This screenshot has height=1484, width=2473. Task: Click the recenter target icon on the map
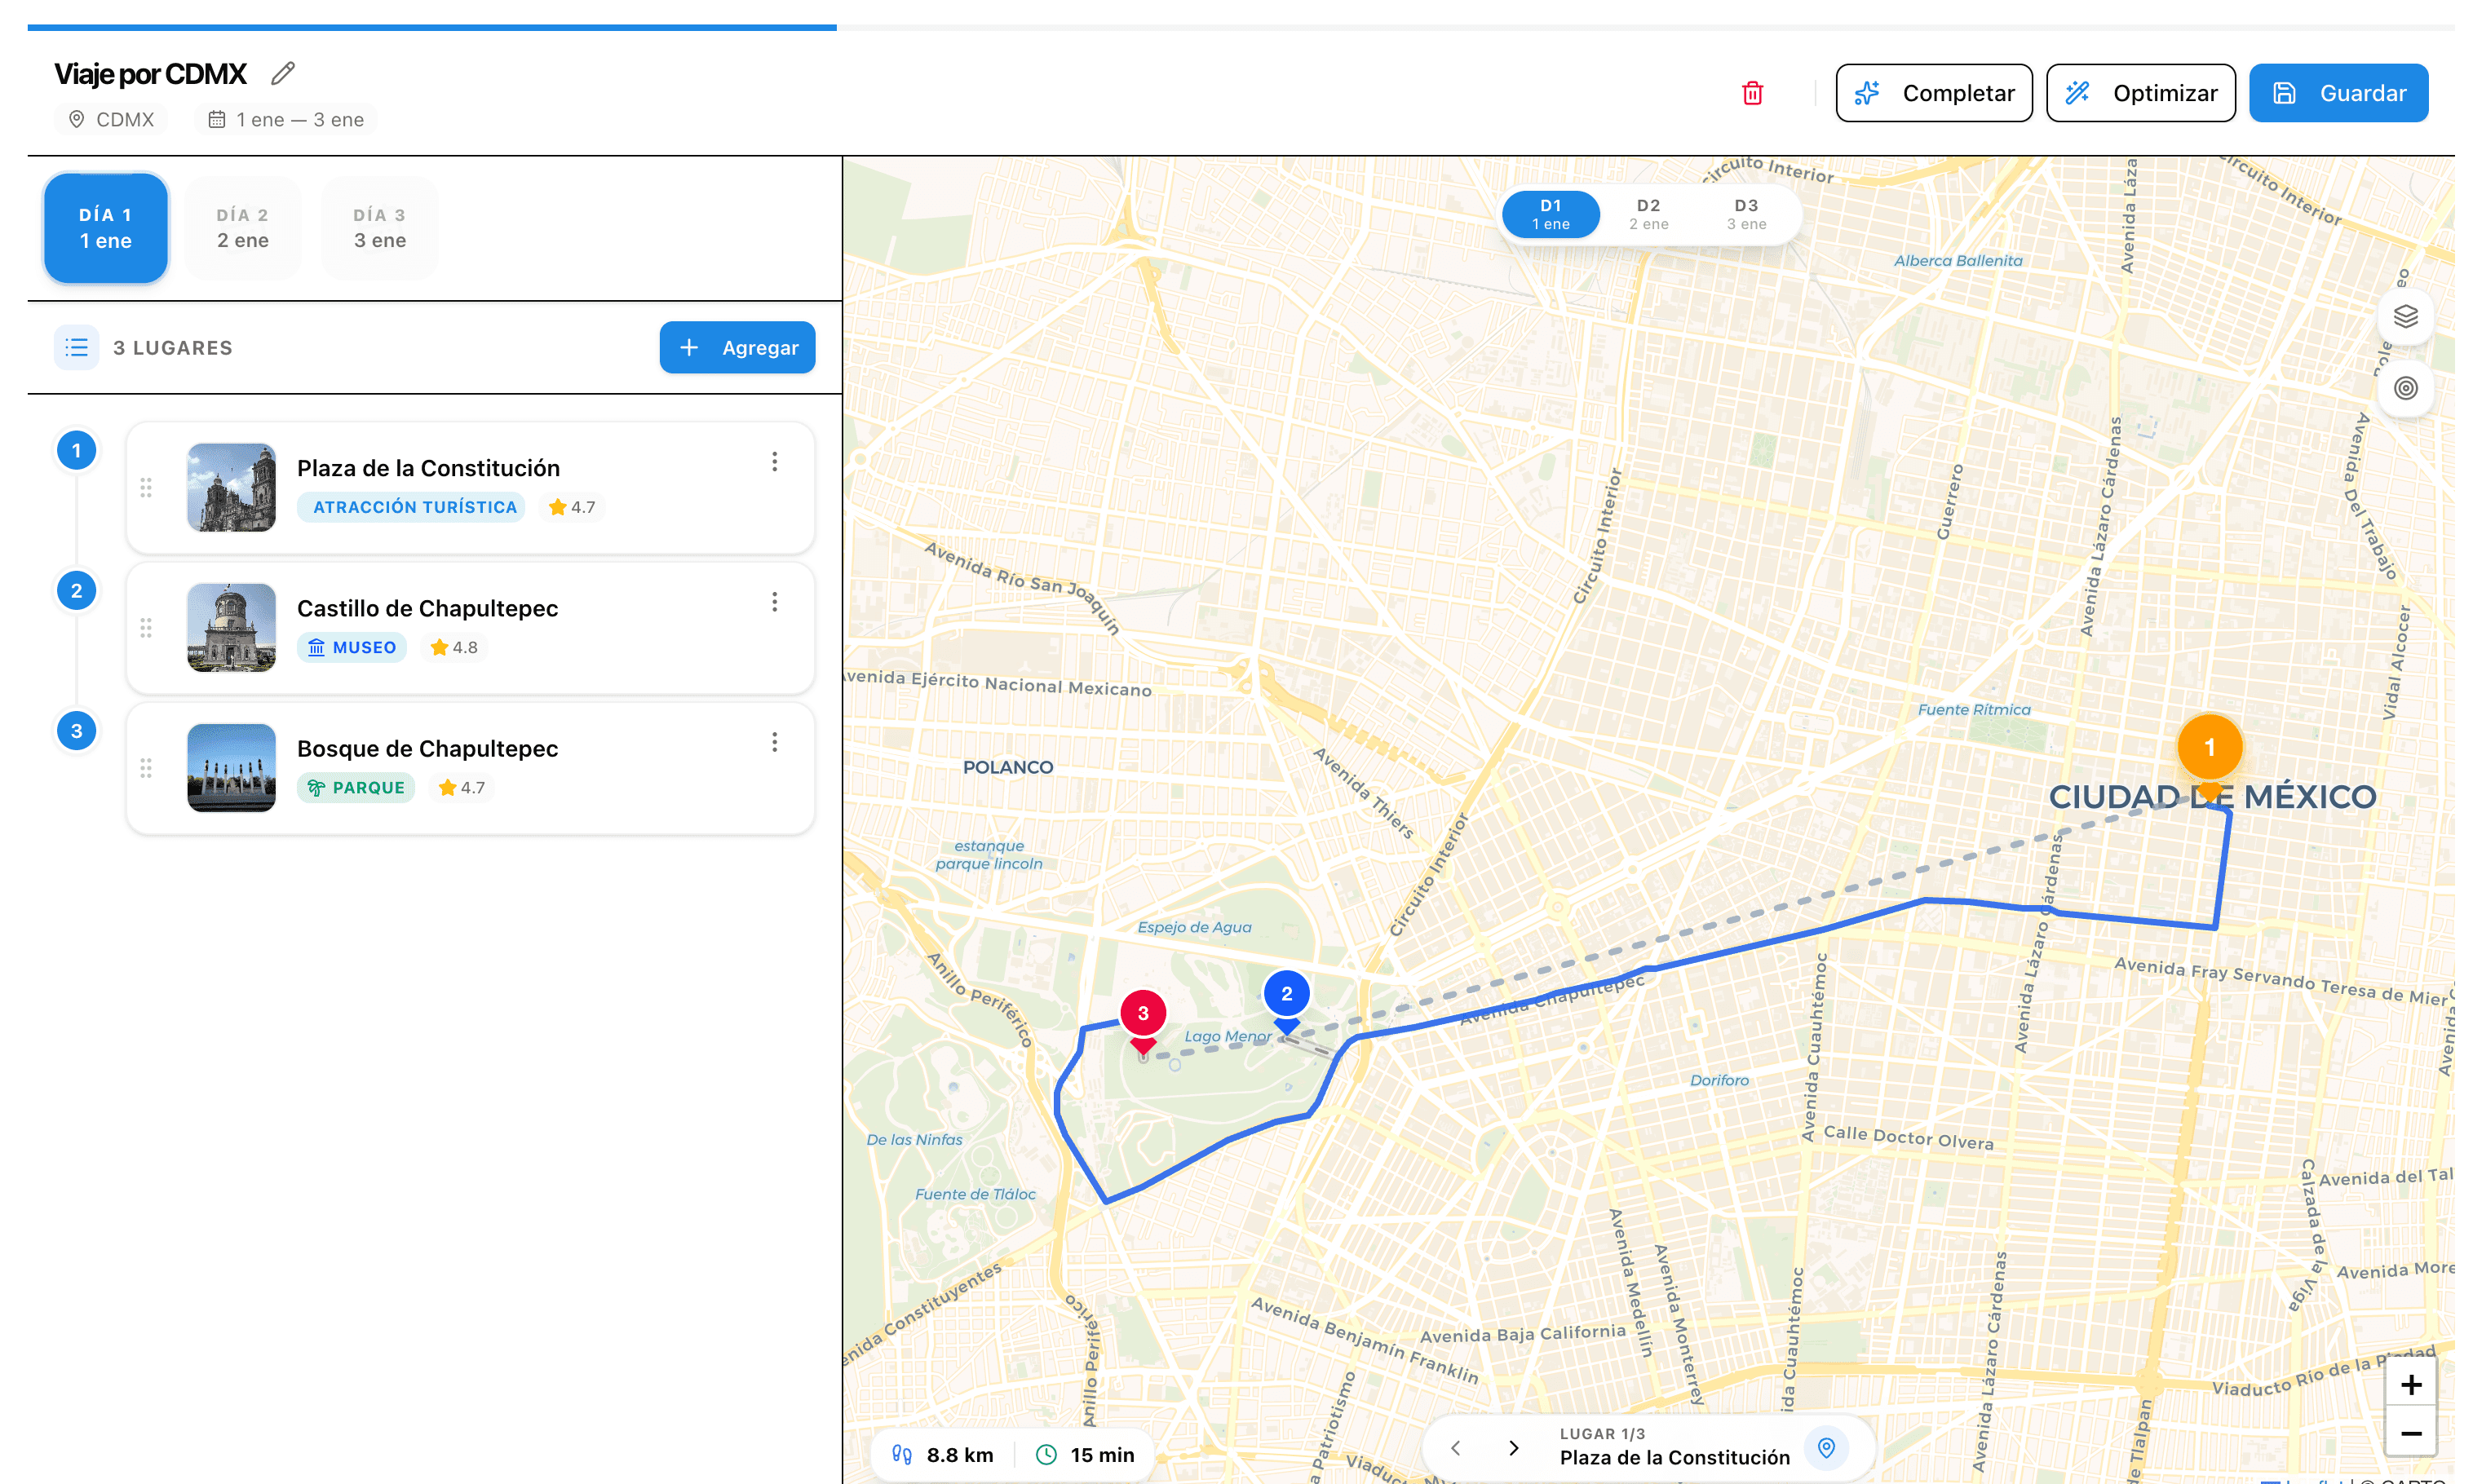pos(2408,388)
